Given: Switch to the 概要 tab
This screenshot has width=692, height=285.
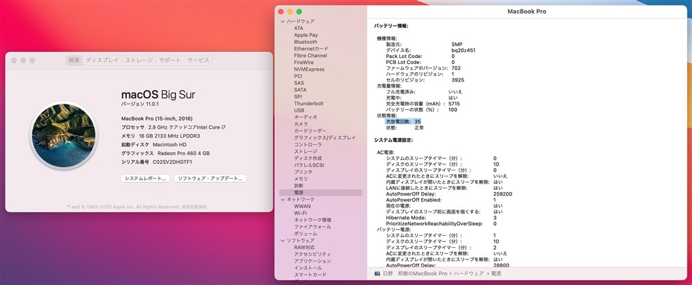Looking at the screenshot, I should pyautogui.click(x=74, y=60).
